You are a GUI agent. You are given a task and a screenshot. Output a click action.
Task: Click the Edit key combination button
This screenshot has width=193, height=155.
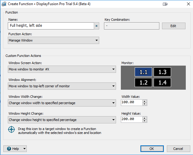point(173,26)
